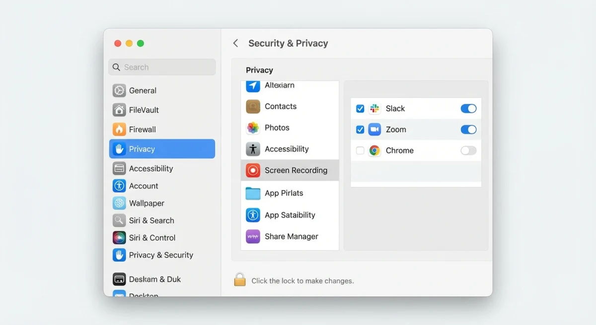This screenshot has height=325, width=596.
Task: Select App Sataibility in the Privacy list
Action: tap(290, 215)
